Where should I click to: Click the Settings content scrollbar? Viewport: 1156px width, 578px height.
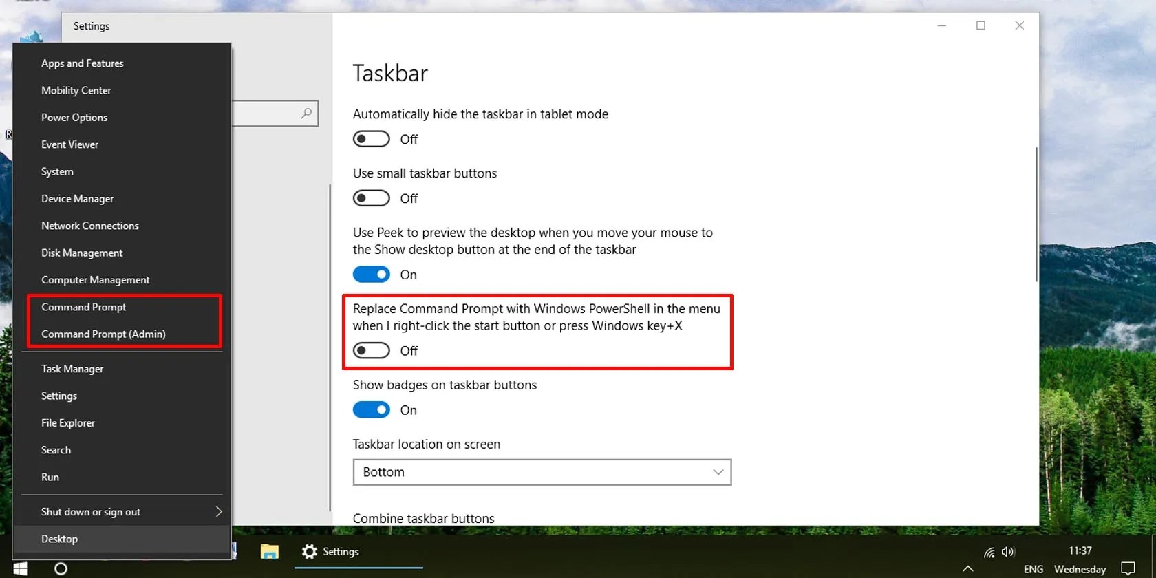pyautogui.click(x=1036, y=214)
